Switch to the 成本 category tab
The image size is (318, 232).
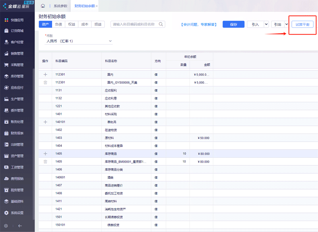[85, 24]
